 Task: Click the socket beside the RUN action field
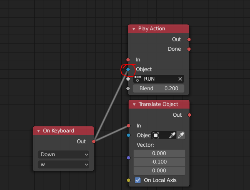(x=128, y=79)
